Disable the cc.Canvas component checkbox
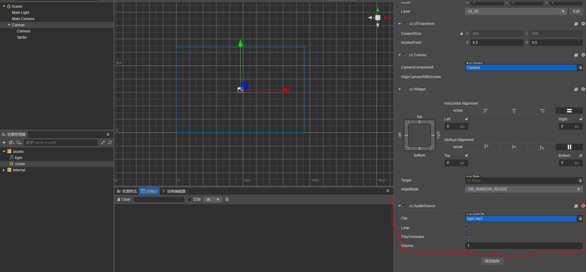The image size is (586, 272). point(405,55)
